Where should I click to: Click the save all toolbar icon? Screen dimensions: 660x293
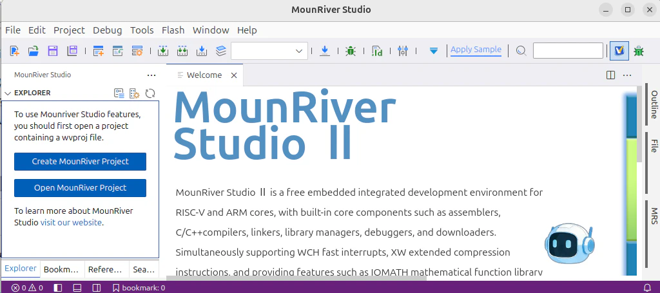click(72, 51)
